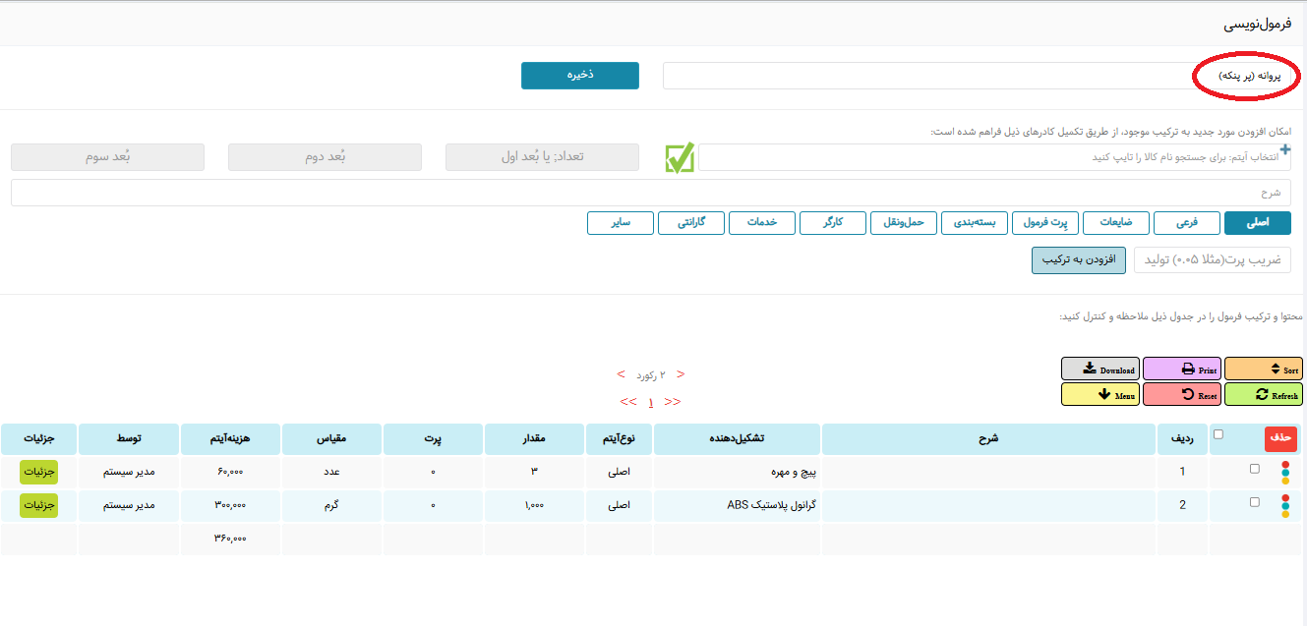The height and width of the screenshot is (626, 1307).
Task: Click the ۱,۰۰۰ quantity cell
Action: (534, 505)
